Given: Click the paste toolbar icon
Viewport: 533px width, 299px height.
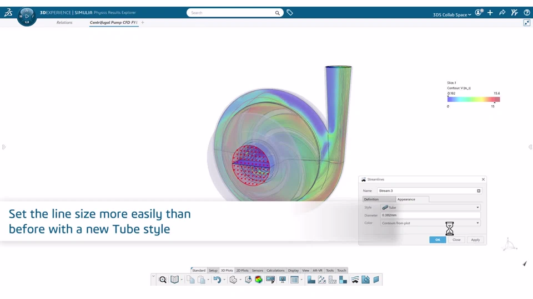Looking at the screenshot, I should 202,280.
